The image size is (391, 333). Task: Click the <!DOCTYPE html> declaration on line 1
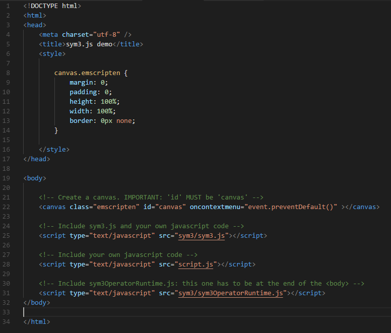(x=52, y=6)
